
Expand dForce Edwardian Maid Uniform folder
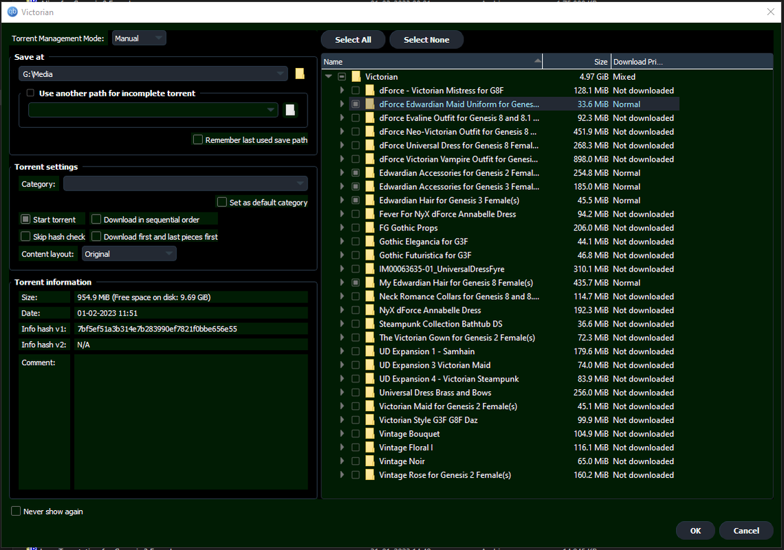[342, 104]
